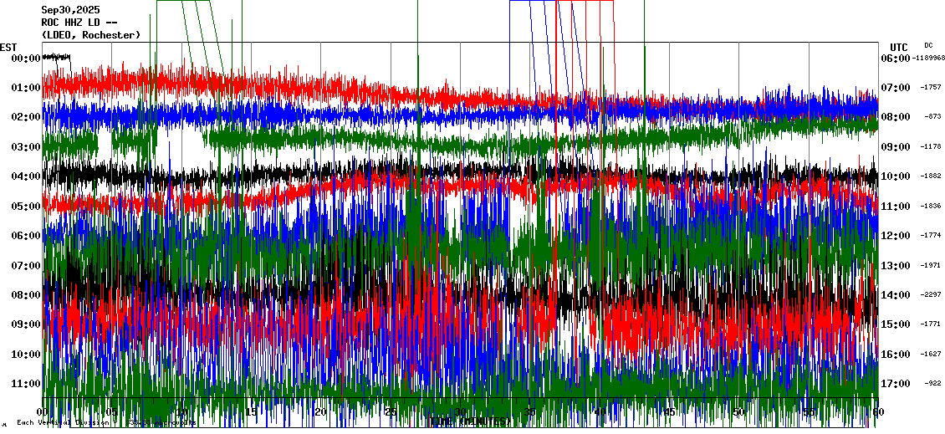Select the DC column header
Screen dimensions: 945x434
pyautogui.click(x=928, y=45)
